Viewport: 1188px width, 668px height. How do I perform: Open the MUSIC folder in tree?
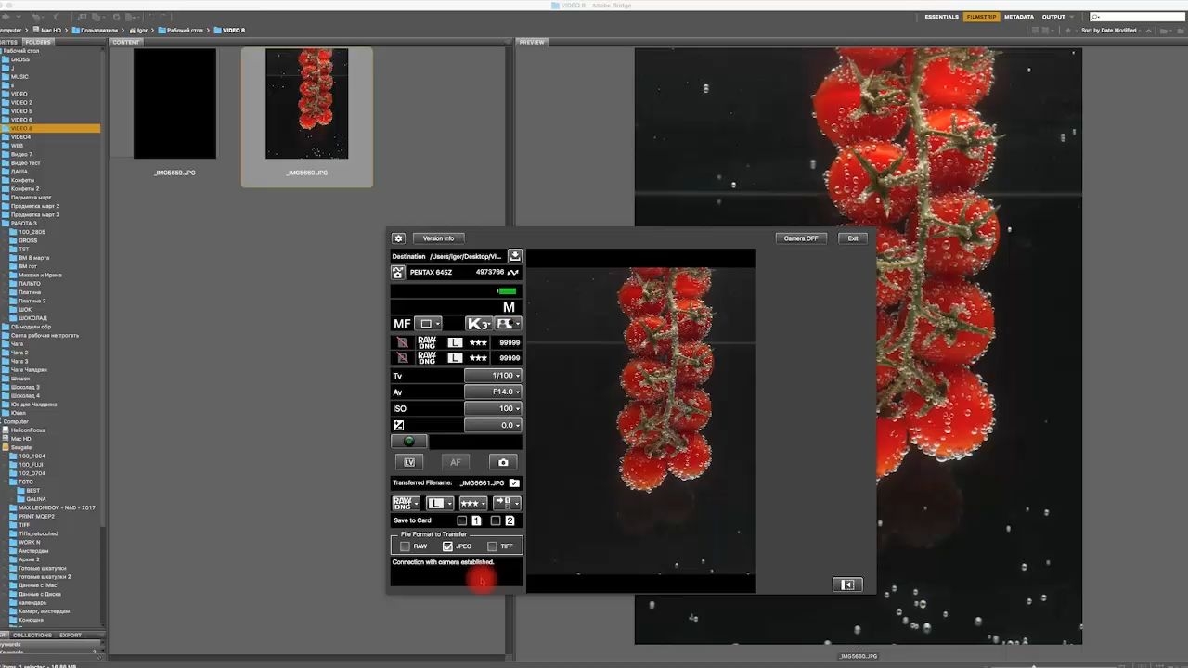click(x=19, y=77)
